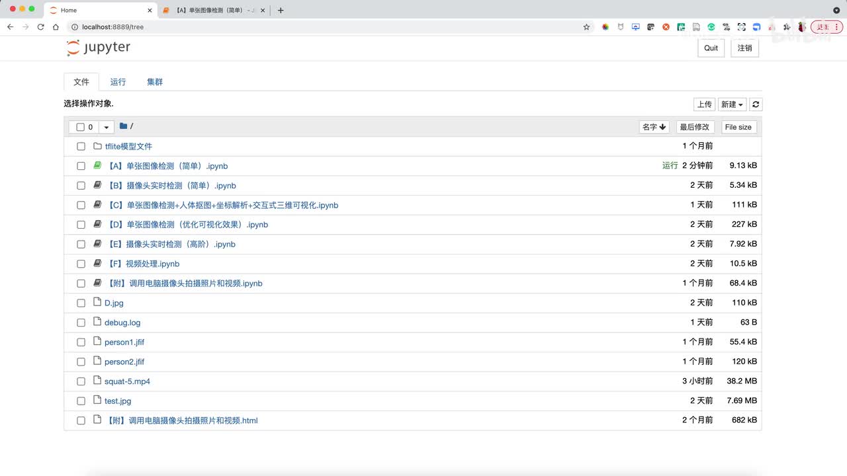Image resolution: width=847 pixels, height=476 pixels.
Task: Click the notebook icon for 【F】视频处理
Action: click(x=97, y=263)
